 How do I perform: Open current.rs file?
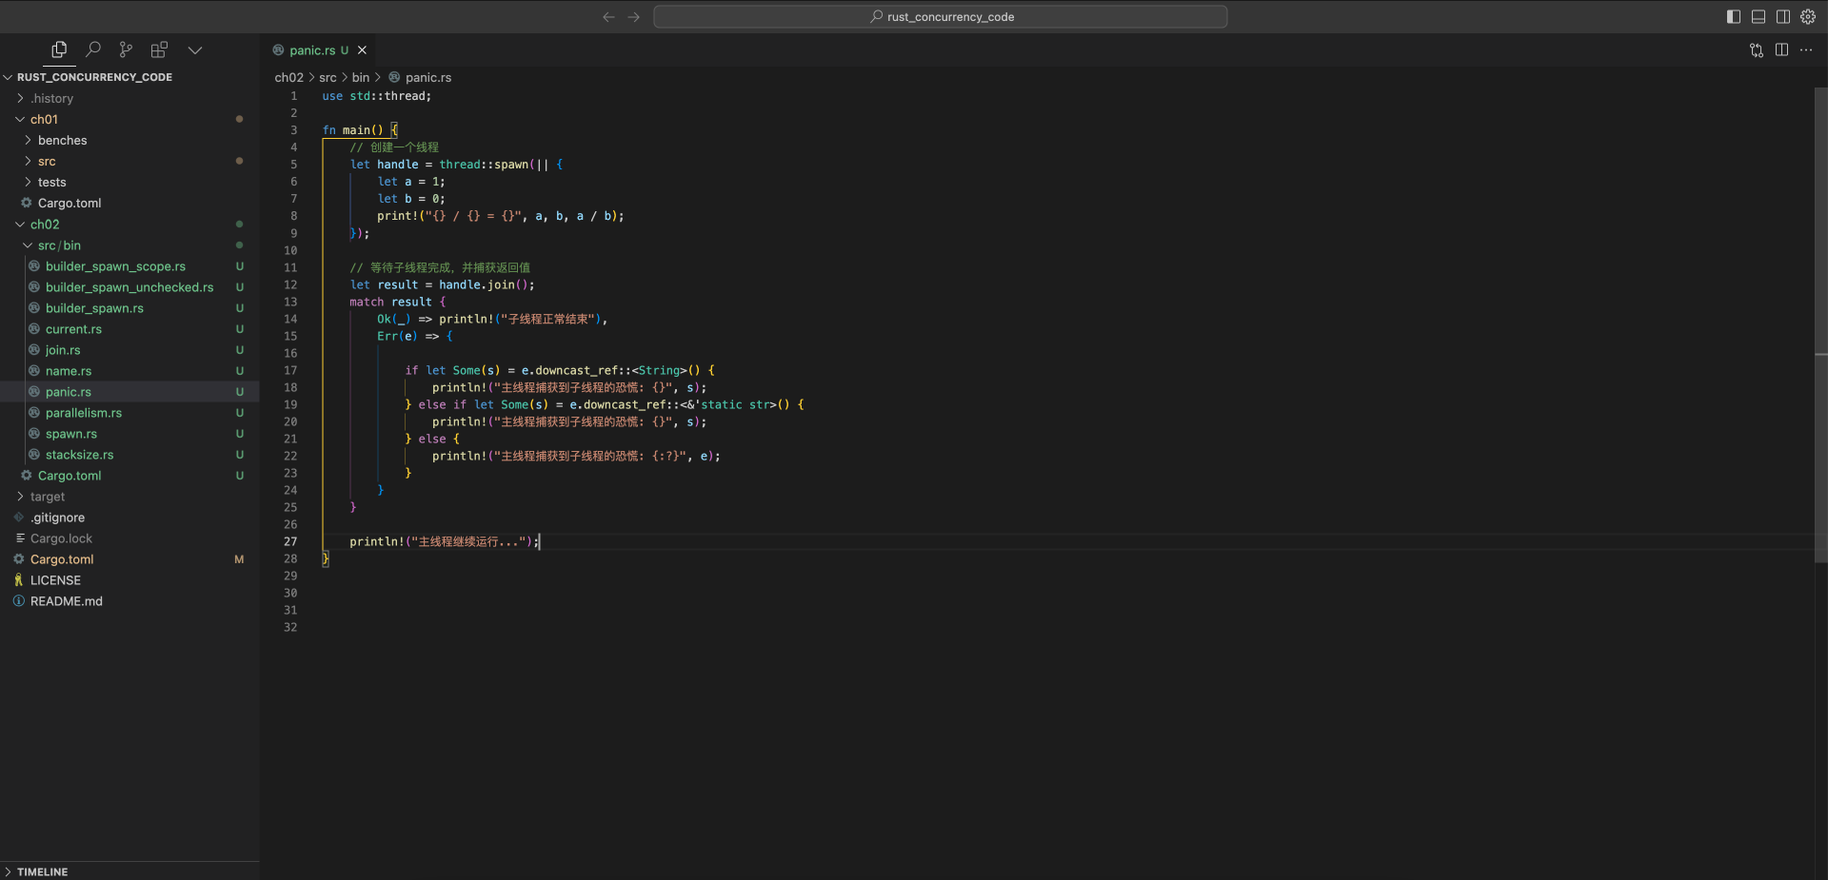coord(129,329)
